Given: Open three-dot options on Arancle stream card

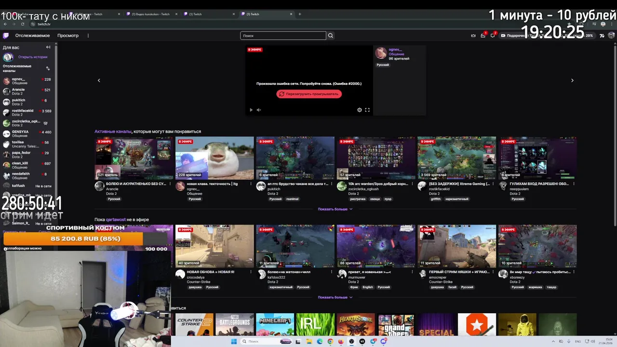Looking at the screenshot, I should pyautogui.click(x=170, y=184).
